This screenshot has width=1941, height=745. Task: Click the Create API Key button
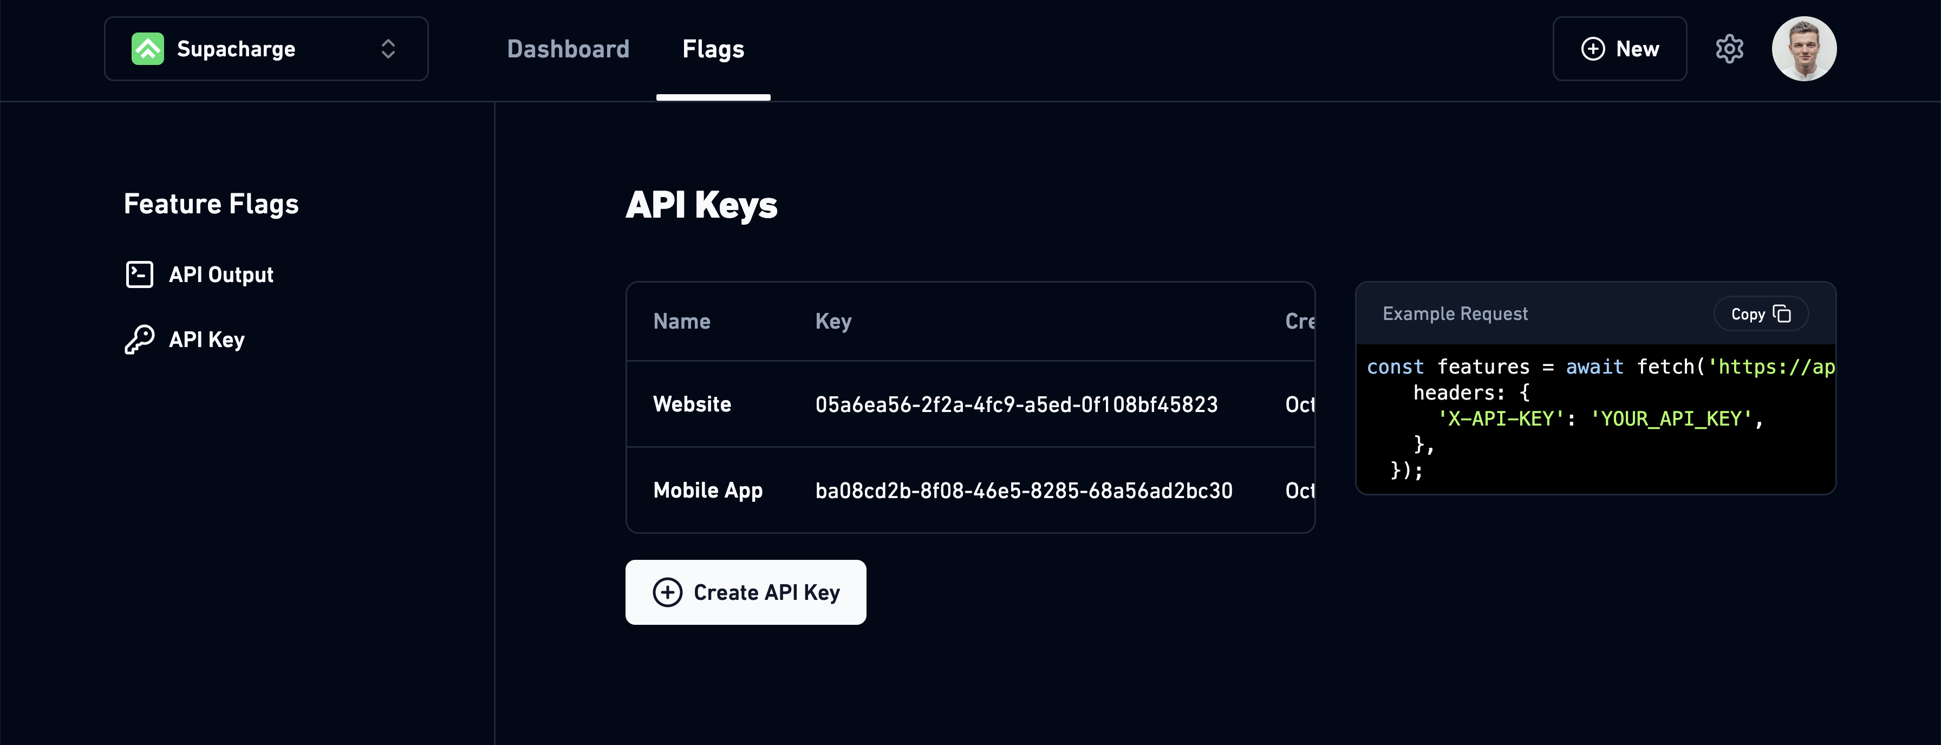pos(745,592)
